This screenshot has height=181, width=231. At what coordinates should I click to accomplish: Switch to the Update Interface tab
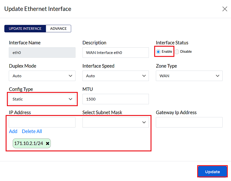25,29
